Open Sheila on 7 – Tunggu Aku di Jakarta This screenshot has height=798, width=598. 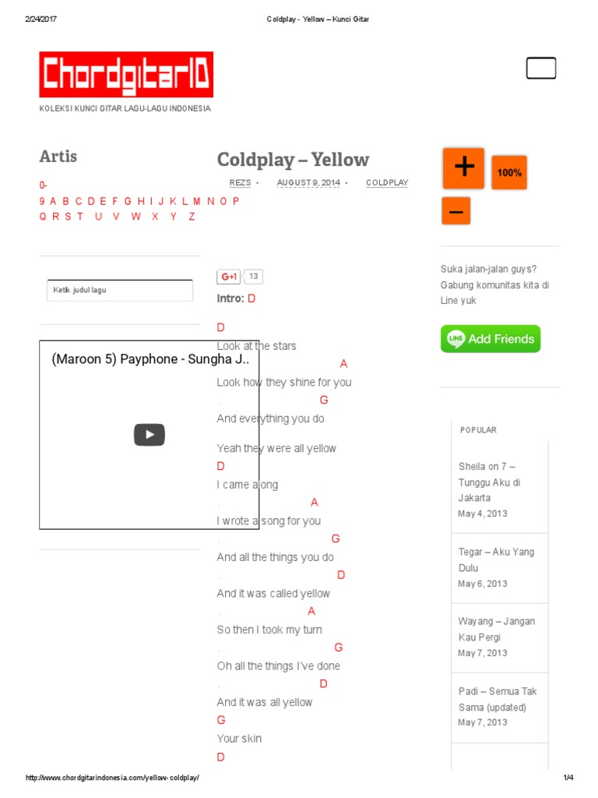(489, 482)
